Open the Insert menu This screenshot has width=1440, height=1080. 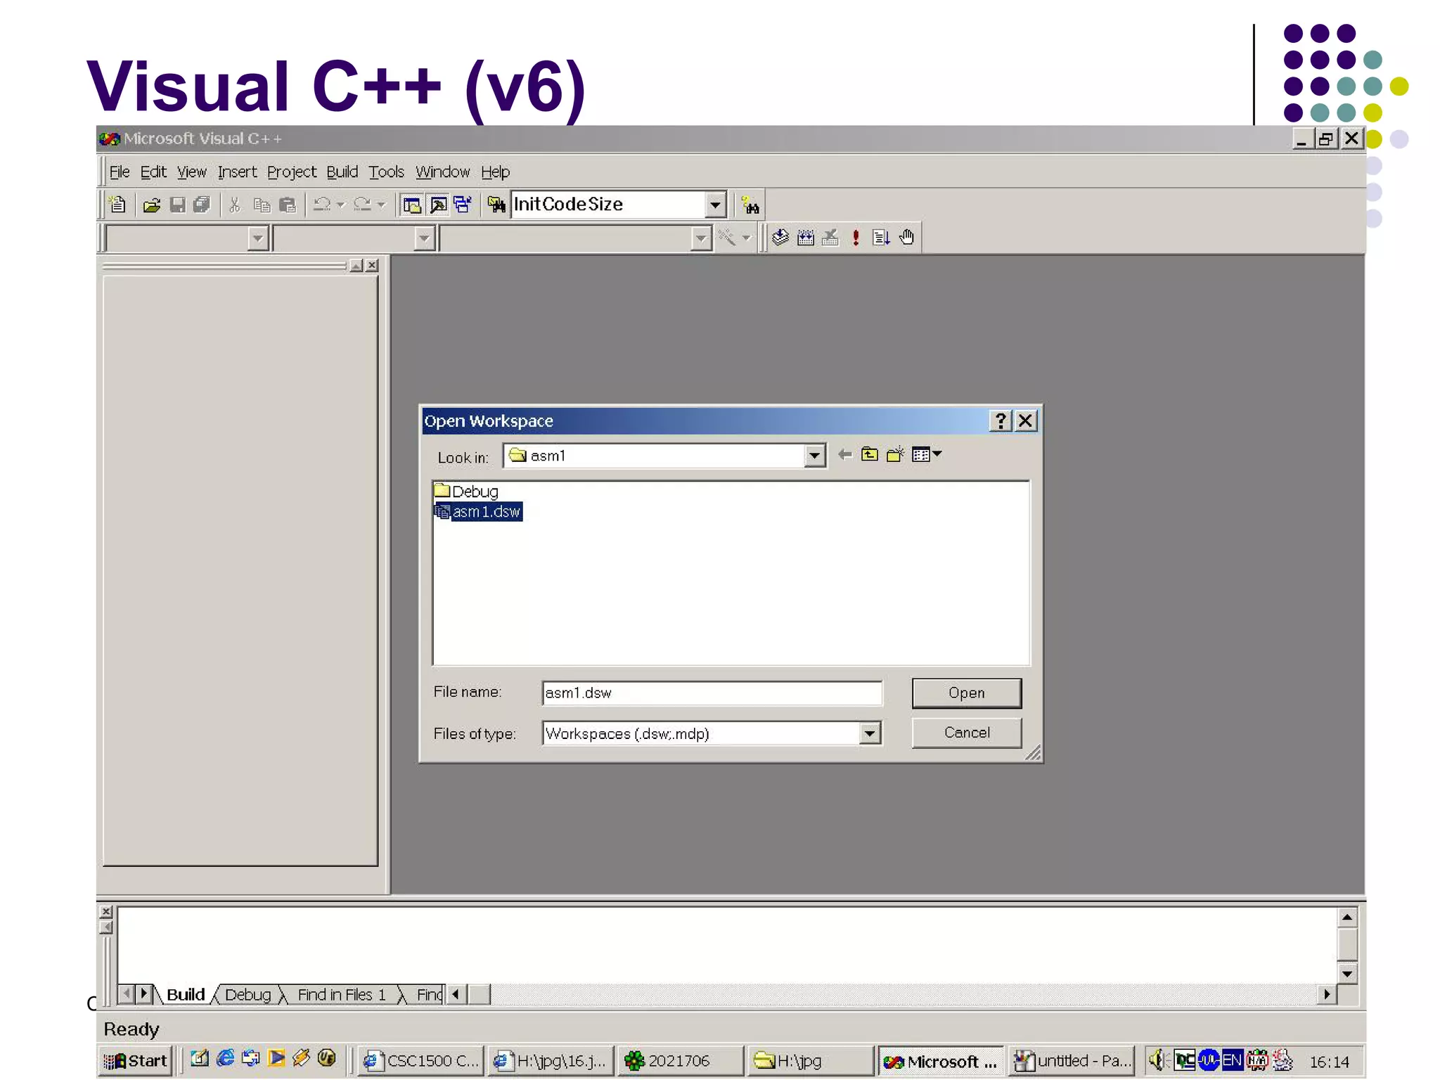[x=237, y=172]
